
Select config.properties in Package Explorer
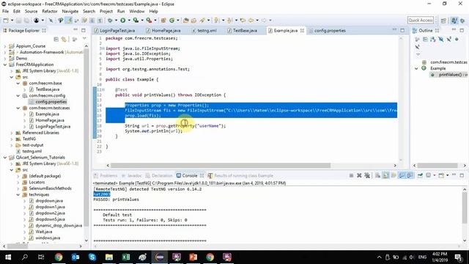[51, 102]
